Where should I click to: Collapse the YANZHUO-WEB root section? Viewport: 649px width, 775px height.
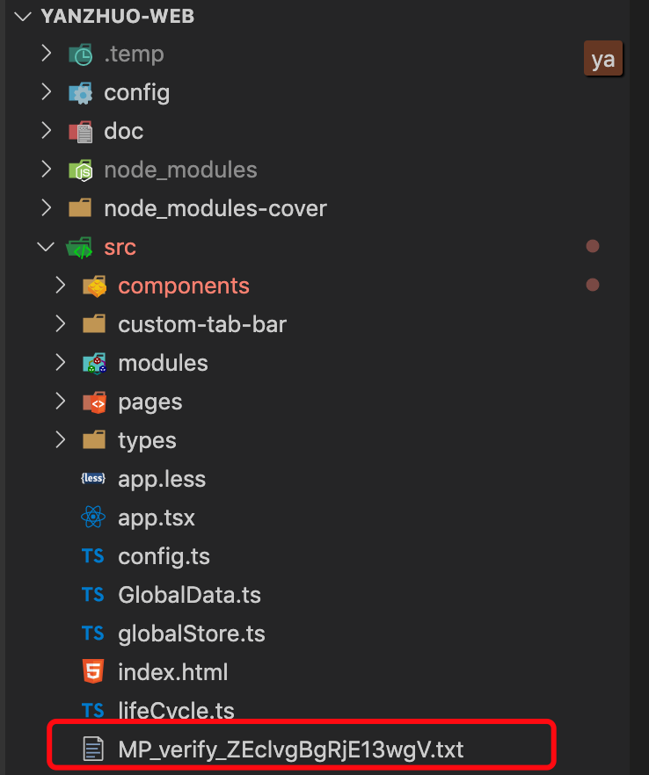23,17
